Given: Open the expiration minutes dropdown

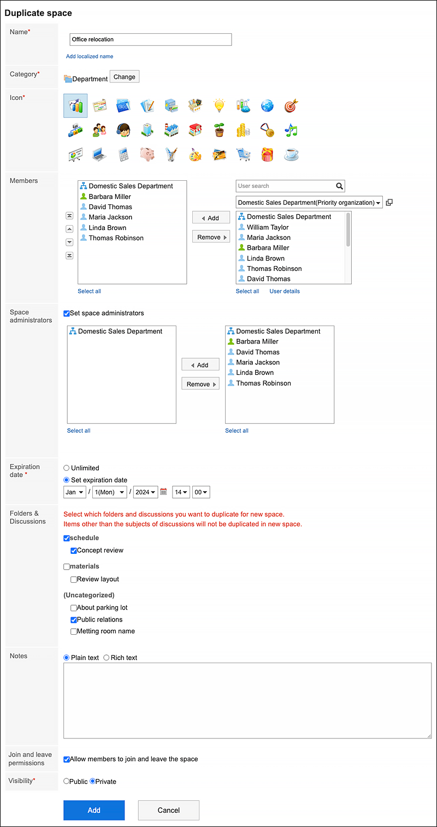Looking at the screenshot, I should click(x=201, y=492).
